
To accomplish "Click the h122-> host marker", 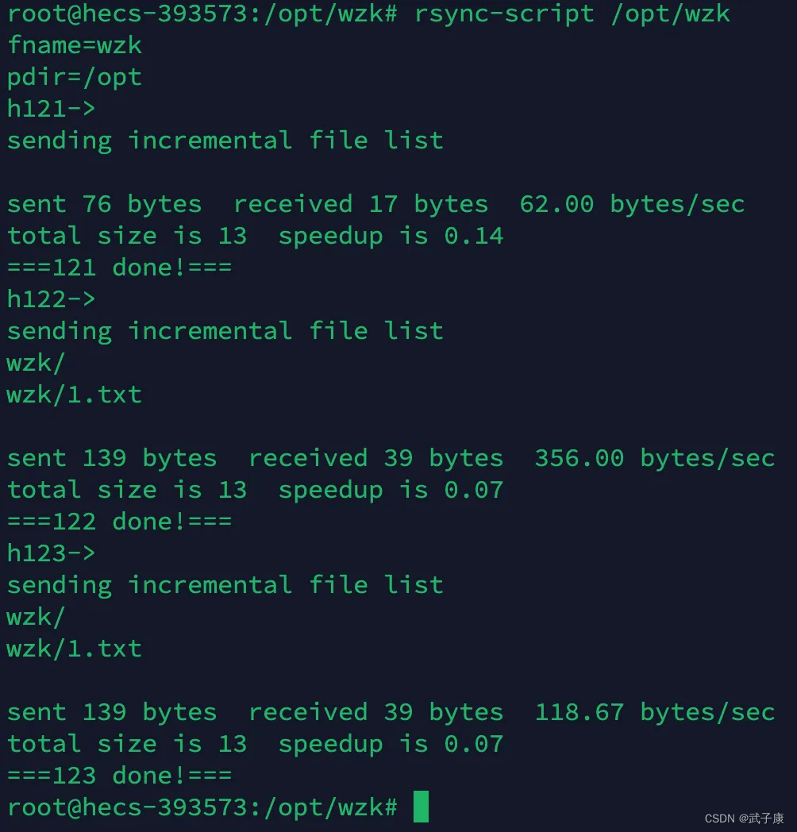I will 51,299.
